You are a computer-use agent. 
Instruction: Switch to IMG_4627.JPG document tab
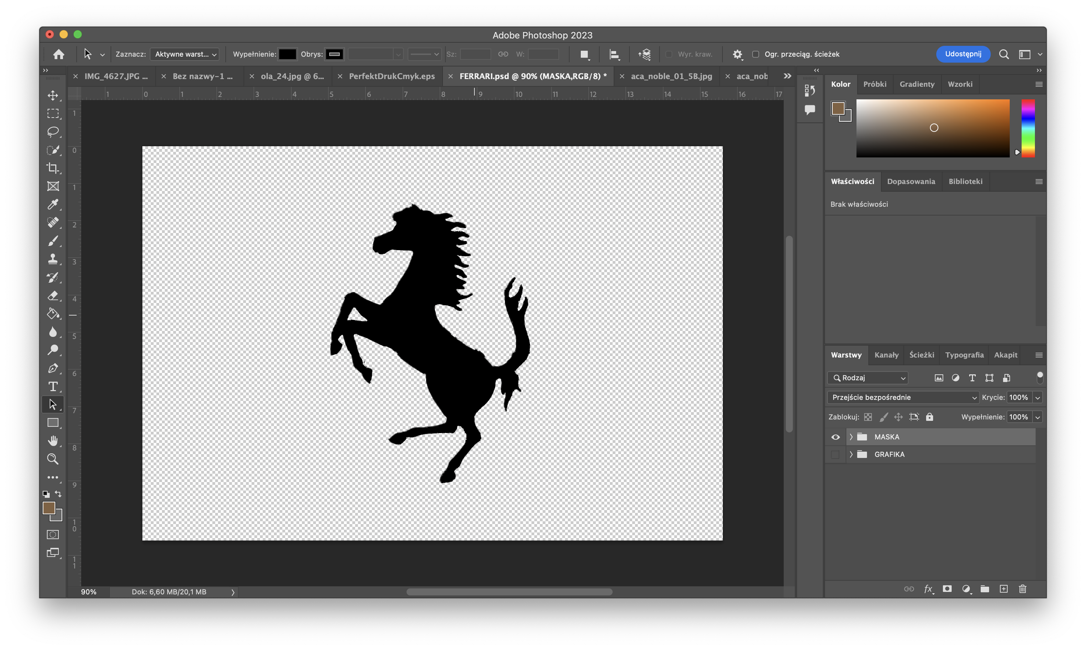coord(116,76)
